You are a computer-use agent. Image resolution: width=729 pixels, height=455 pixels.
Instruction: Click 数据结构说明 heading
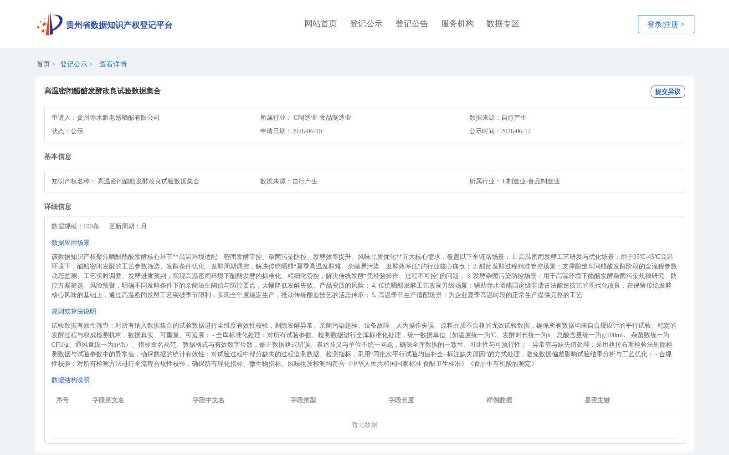click(x=71, y=380)
